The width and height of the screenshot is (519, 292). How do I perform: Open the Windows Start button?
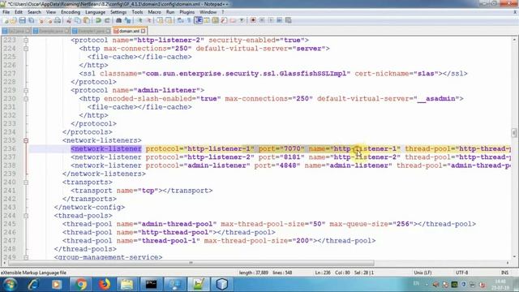click(x=10, y=284)
